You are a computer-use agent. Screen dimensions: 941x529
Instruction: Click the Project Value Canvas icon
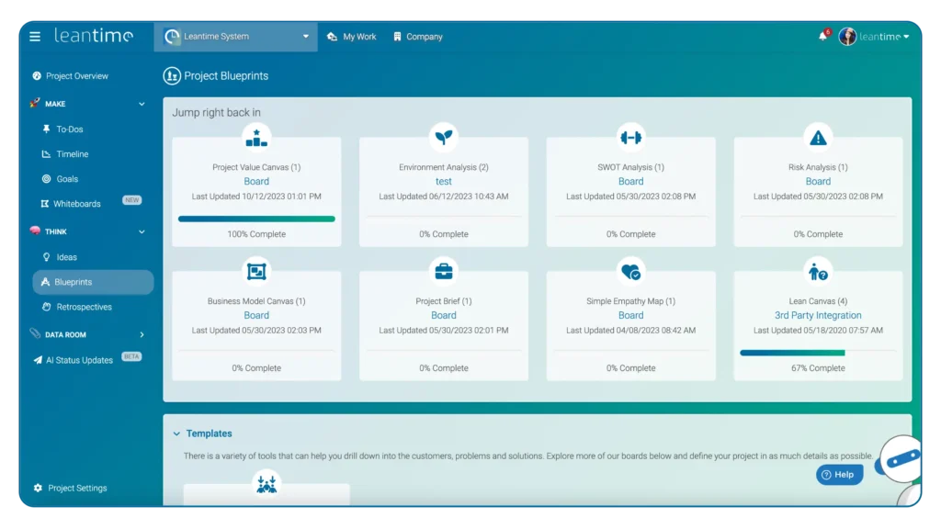[x=256, y=138]
